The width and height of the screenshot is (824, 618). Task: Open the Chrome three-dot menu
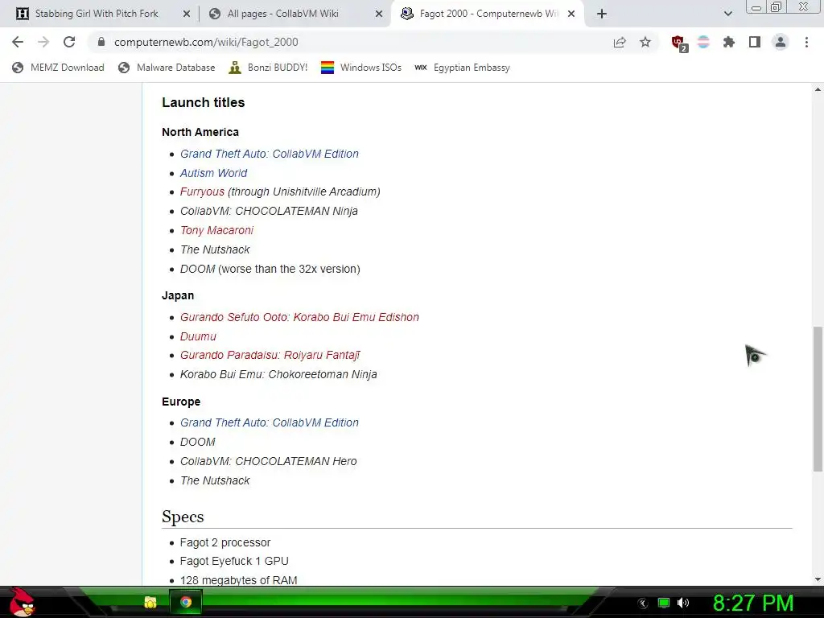(x=806, y=42)
